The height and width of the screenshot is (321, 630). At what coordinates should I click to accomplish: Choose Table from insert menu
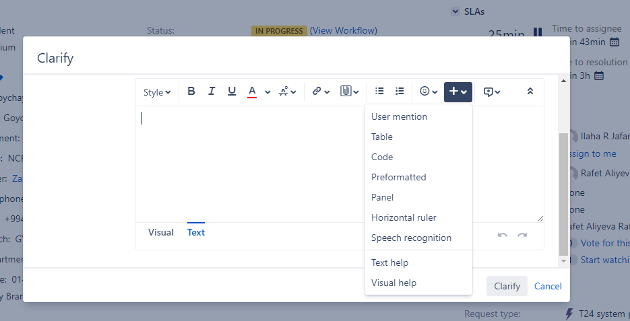418,137
